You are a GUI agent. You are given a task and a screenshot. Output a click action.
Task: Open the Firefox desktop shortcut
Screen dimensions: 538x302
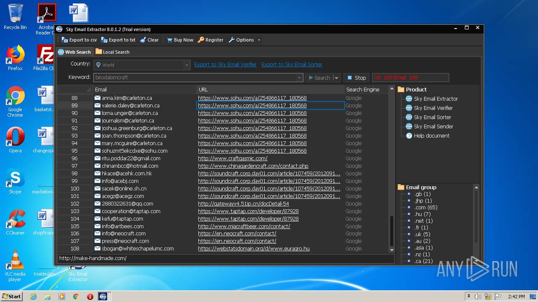click(15, 58)
